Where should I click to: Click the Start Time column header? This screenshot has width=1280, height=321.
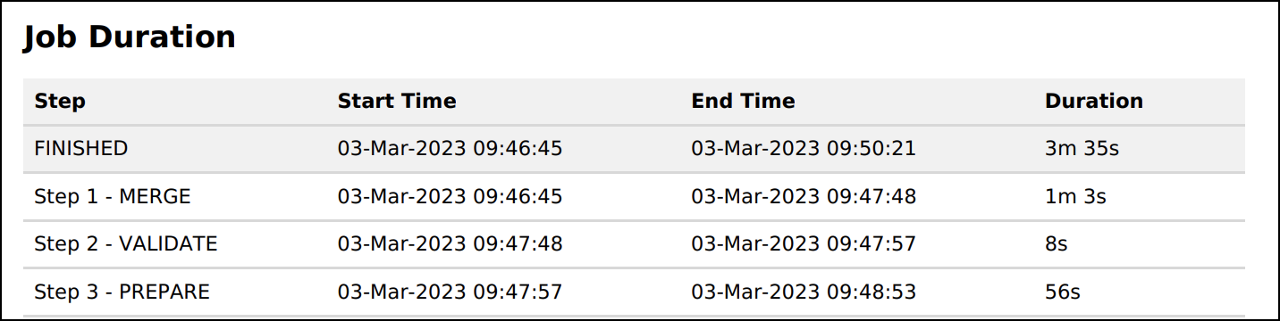pos(397,102)
